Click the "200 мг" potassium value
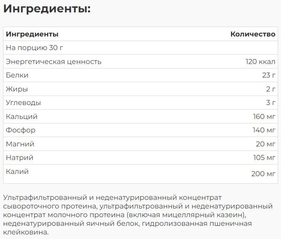Screen dimensions: 281x239 click(263, 174)
